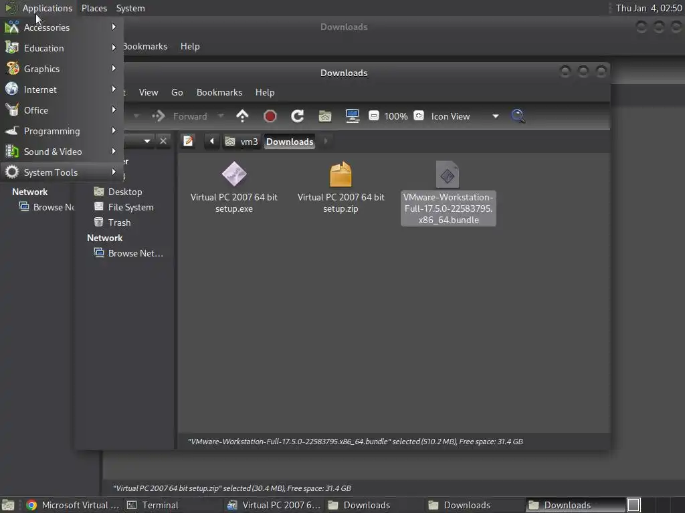Open Trash in the sidebar
The height and width of the screenshot is (513, 685).
tap(119, 222)
